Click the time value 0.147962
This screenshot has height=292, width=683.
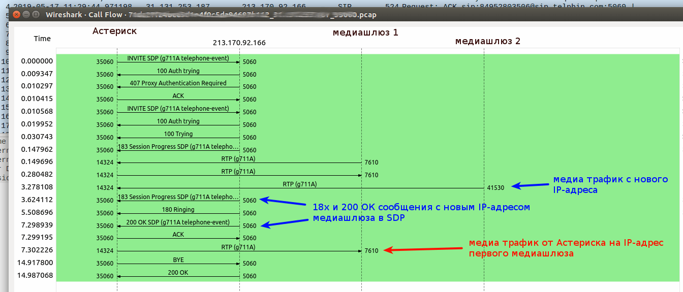click(37, 149)
